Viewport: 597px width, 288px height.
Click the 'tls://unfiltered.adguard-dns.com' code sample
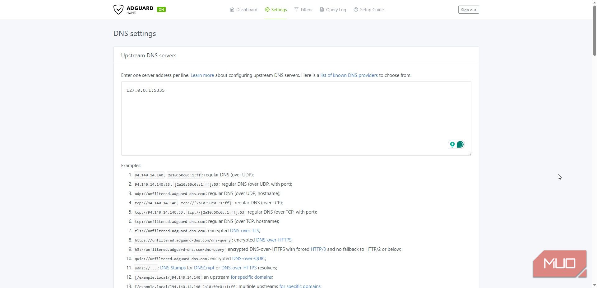170,231
